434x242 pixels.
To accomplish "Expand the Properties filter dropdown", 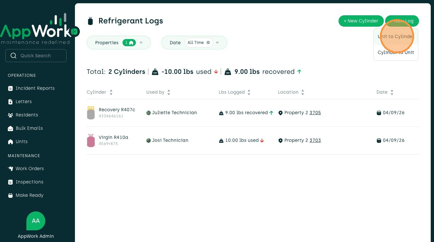I will tap(141, 43).
